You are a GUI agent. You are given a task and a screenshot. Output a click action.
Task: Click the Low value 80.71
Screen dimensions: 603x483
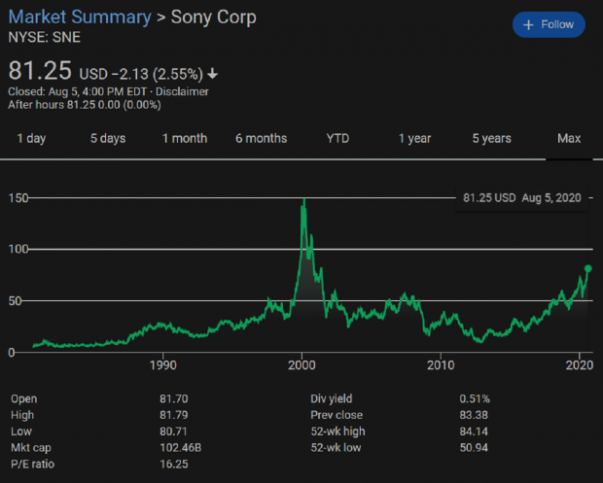point(173,431)
